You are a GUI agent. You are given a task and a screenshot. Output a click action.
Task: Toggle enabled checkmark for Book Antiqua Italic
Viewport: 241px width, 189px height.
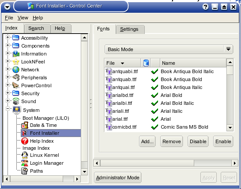[154, 87]
